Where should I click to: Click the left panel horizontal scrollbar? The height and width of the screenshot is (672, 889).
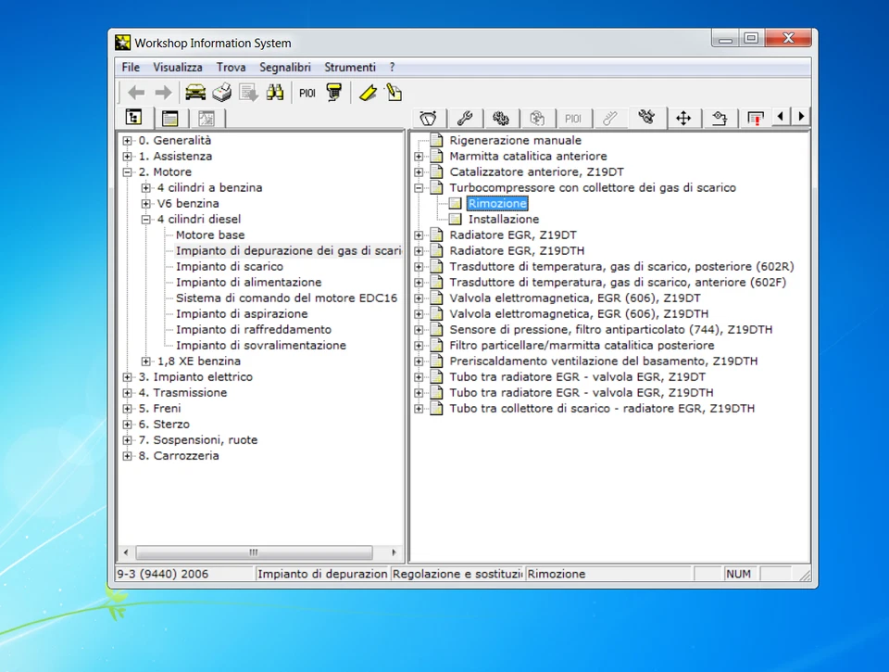click(x=253, y=552)
